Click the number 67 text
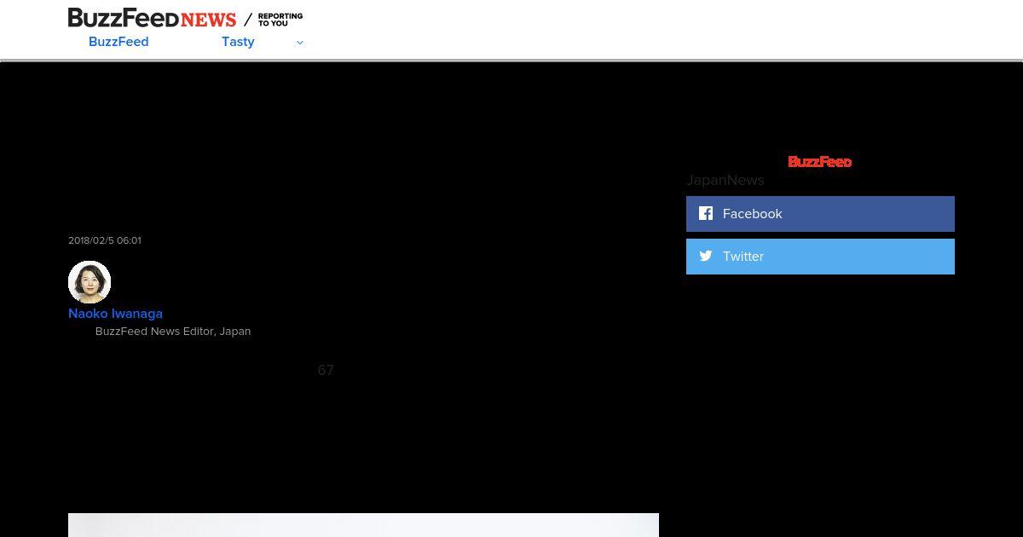This screenshot has height=537, width=1023. coord(326,370)
